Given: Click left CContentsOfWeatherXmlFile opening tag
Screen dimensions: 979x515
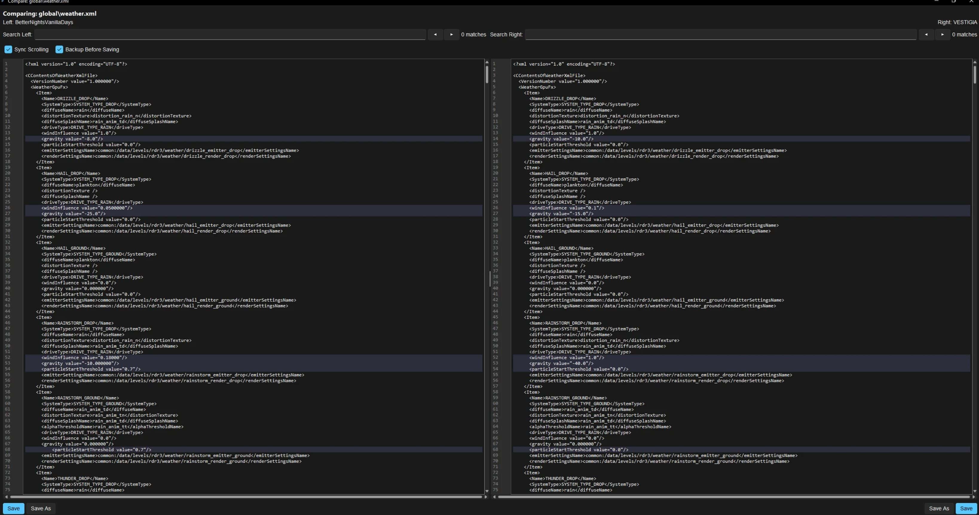Looking at the screenshot, I should (61, 75).
